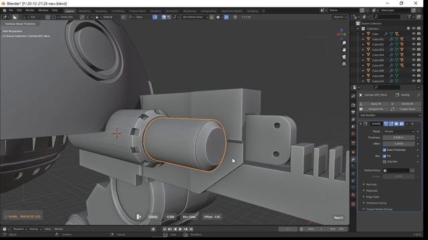Disable render for Cube.004 using its camera icon
Image resolution: width=428 pixels, height=240 pixels.
coord(419,55)
